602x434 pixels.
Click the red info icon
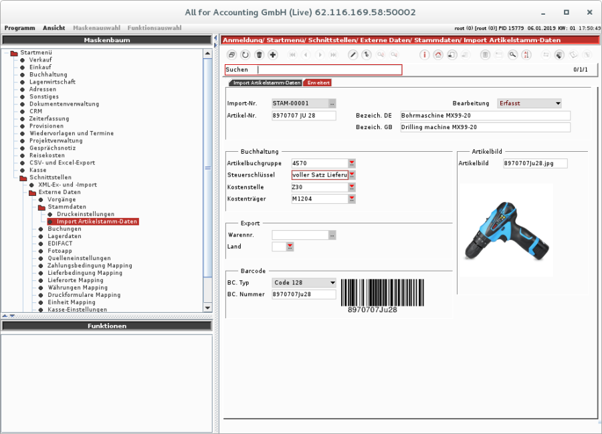coord(424,54)
